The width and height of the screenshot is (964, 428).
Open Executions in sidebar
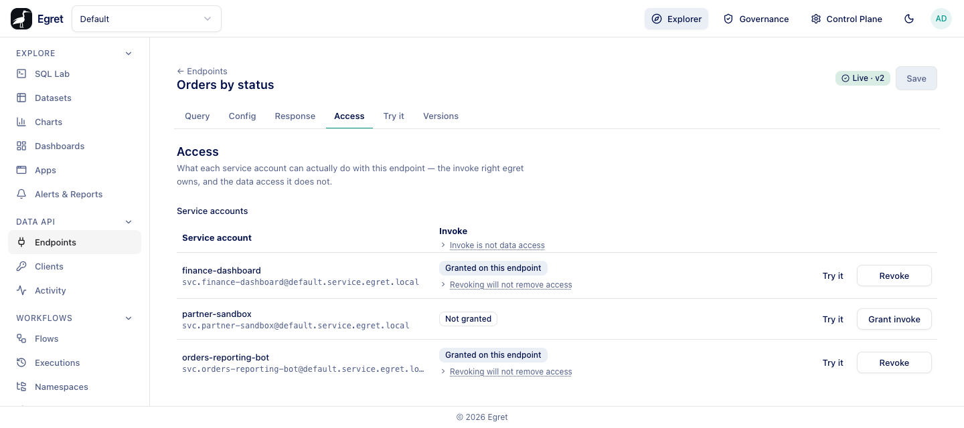(x=74, y=362)
